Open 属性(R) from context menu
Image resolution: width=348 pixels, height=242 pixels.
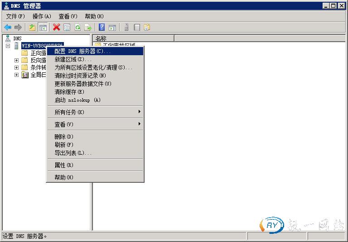[95, 165]
